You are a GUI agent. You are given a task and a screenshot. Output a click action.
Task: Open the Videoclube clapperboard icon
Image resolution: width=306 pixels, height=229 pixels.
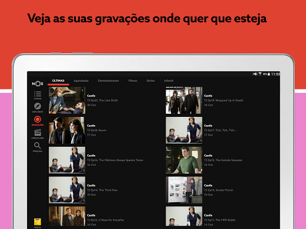click(38, 134)
